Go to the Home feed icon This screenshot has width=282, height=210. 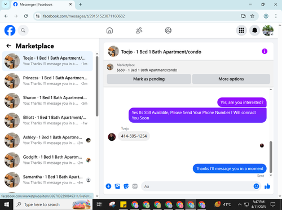tap(109, 30)
